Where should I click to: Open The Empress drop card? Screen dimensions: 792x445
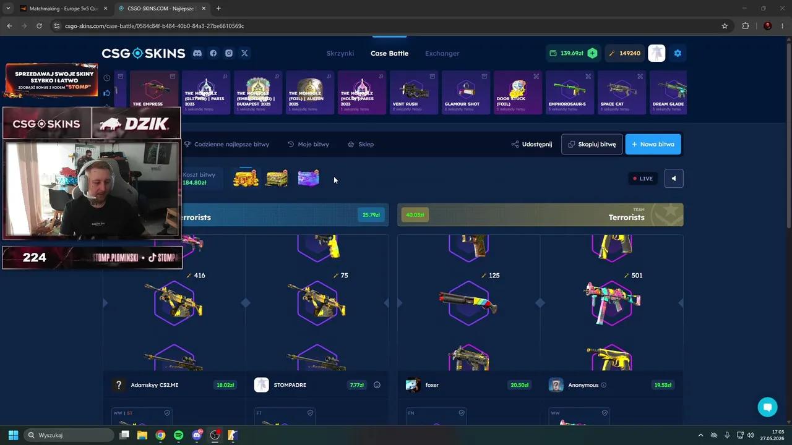(154, 93)
